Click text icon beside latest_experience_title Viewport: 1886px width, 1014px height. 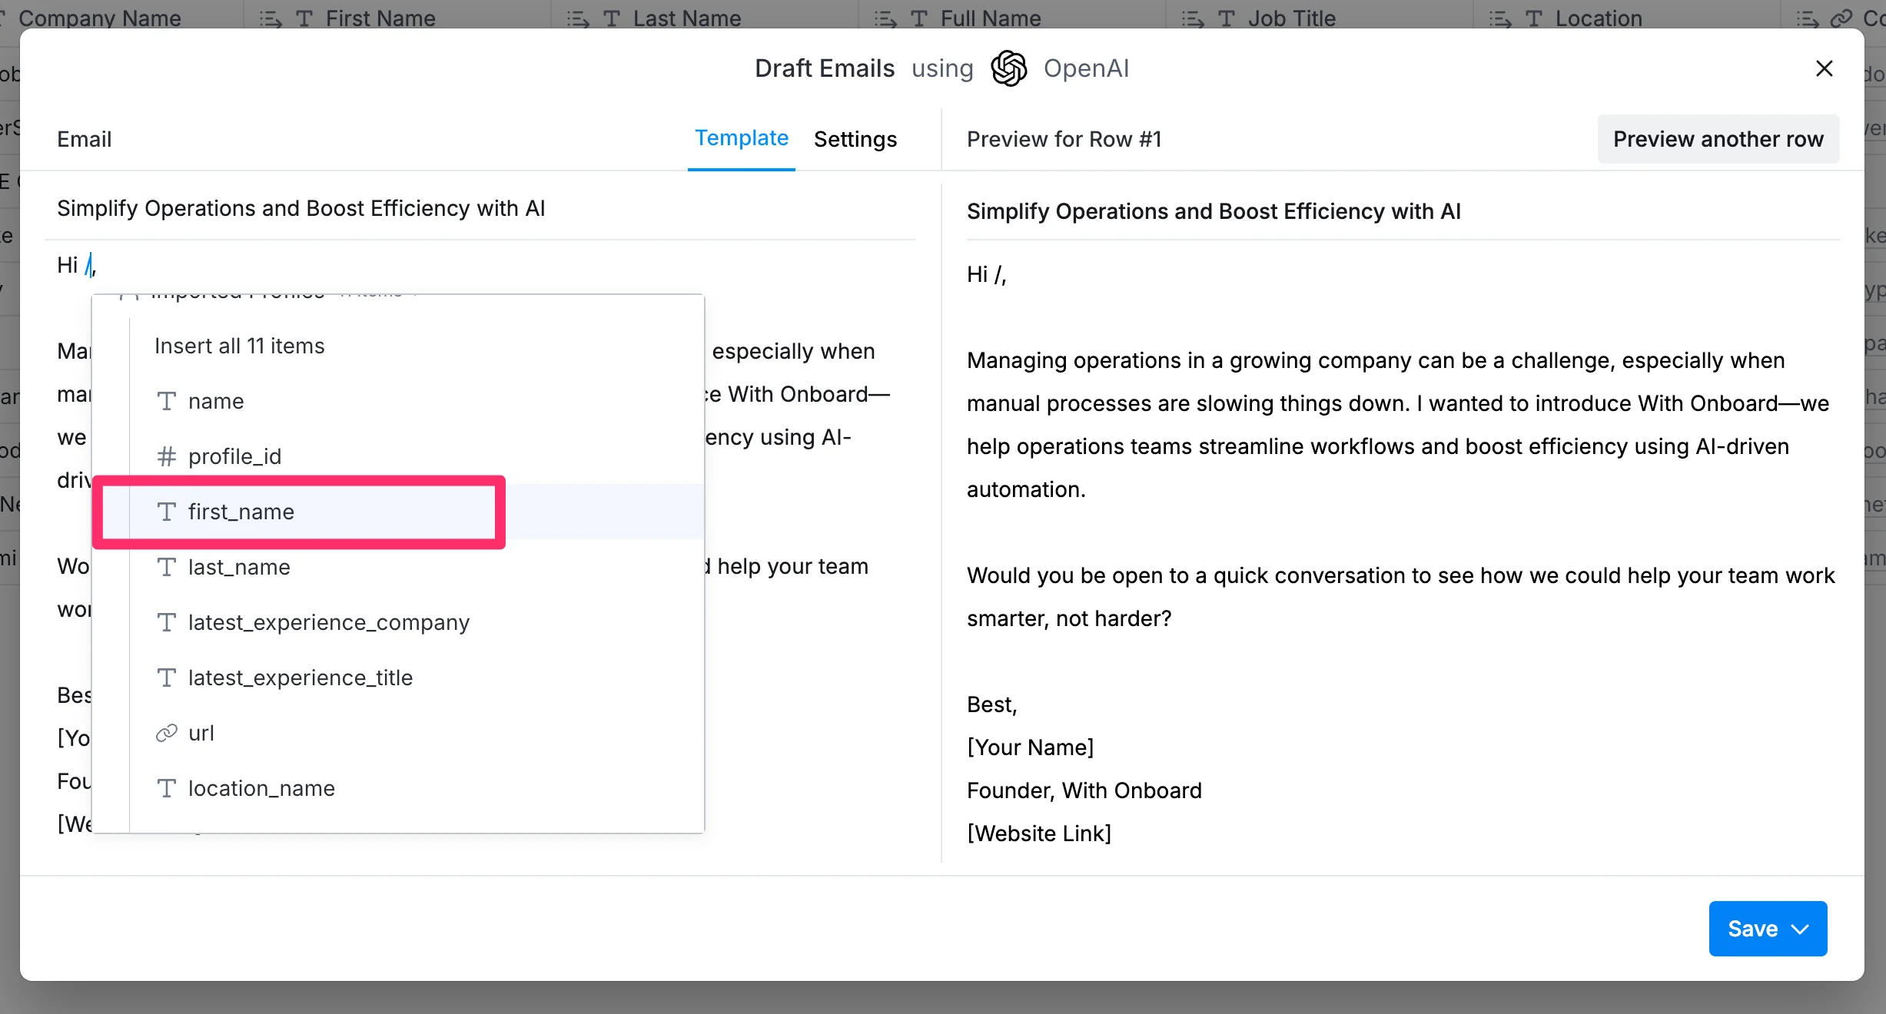coord(166,678)
